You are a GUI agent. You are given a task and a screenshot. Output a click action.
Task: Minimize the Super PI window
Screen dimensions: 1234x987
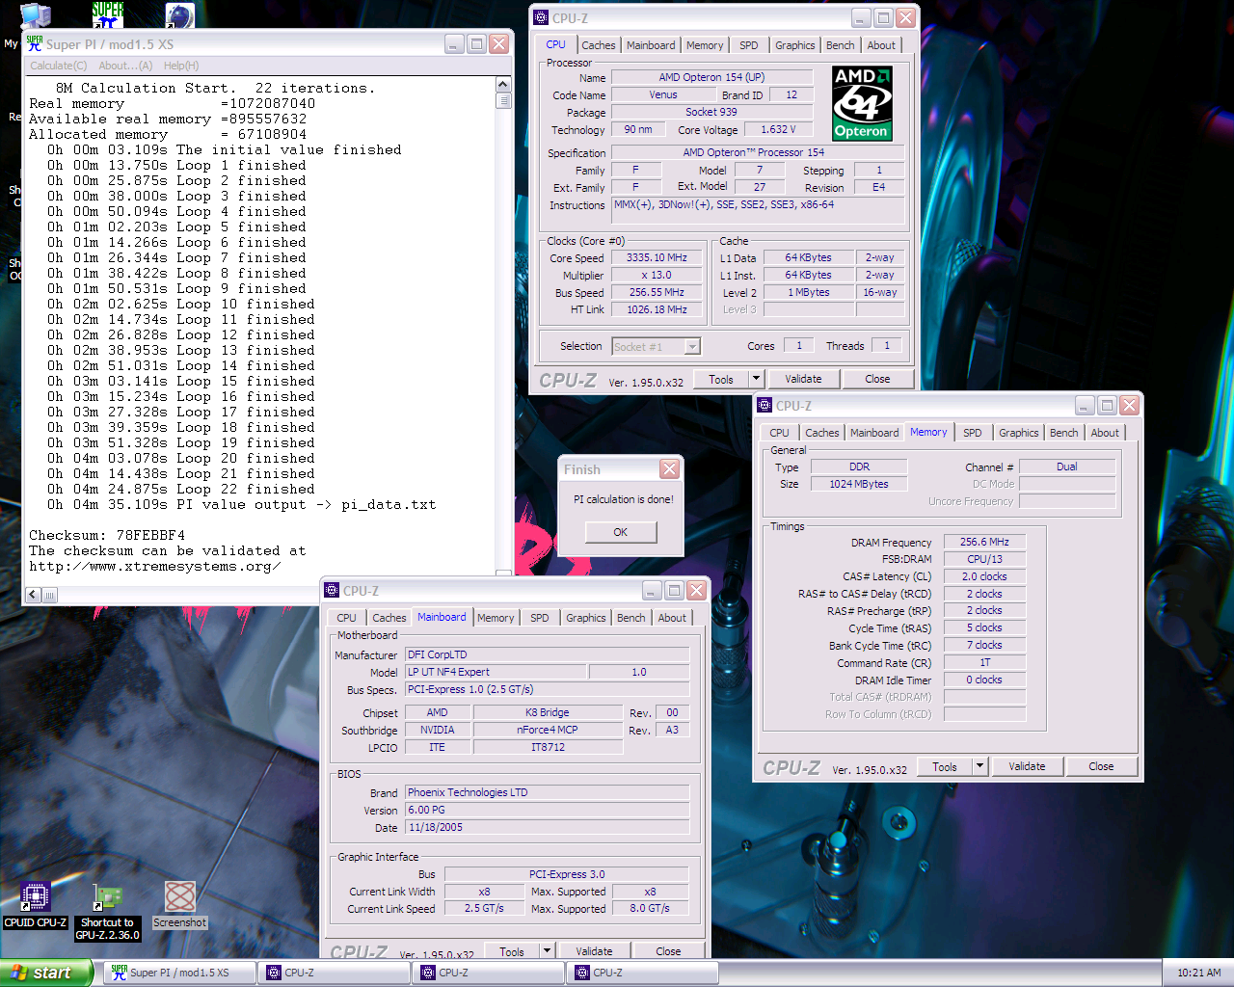point(454,44)
